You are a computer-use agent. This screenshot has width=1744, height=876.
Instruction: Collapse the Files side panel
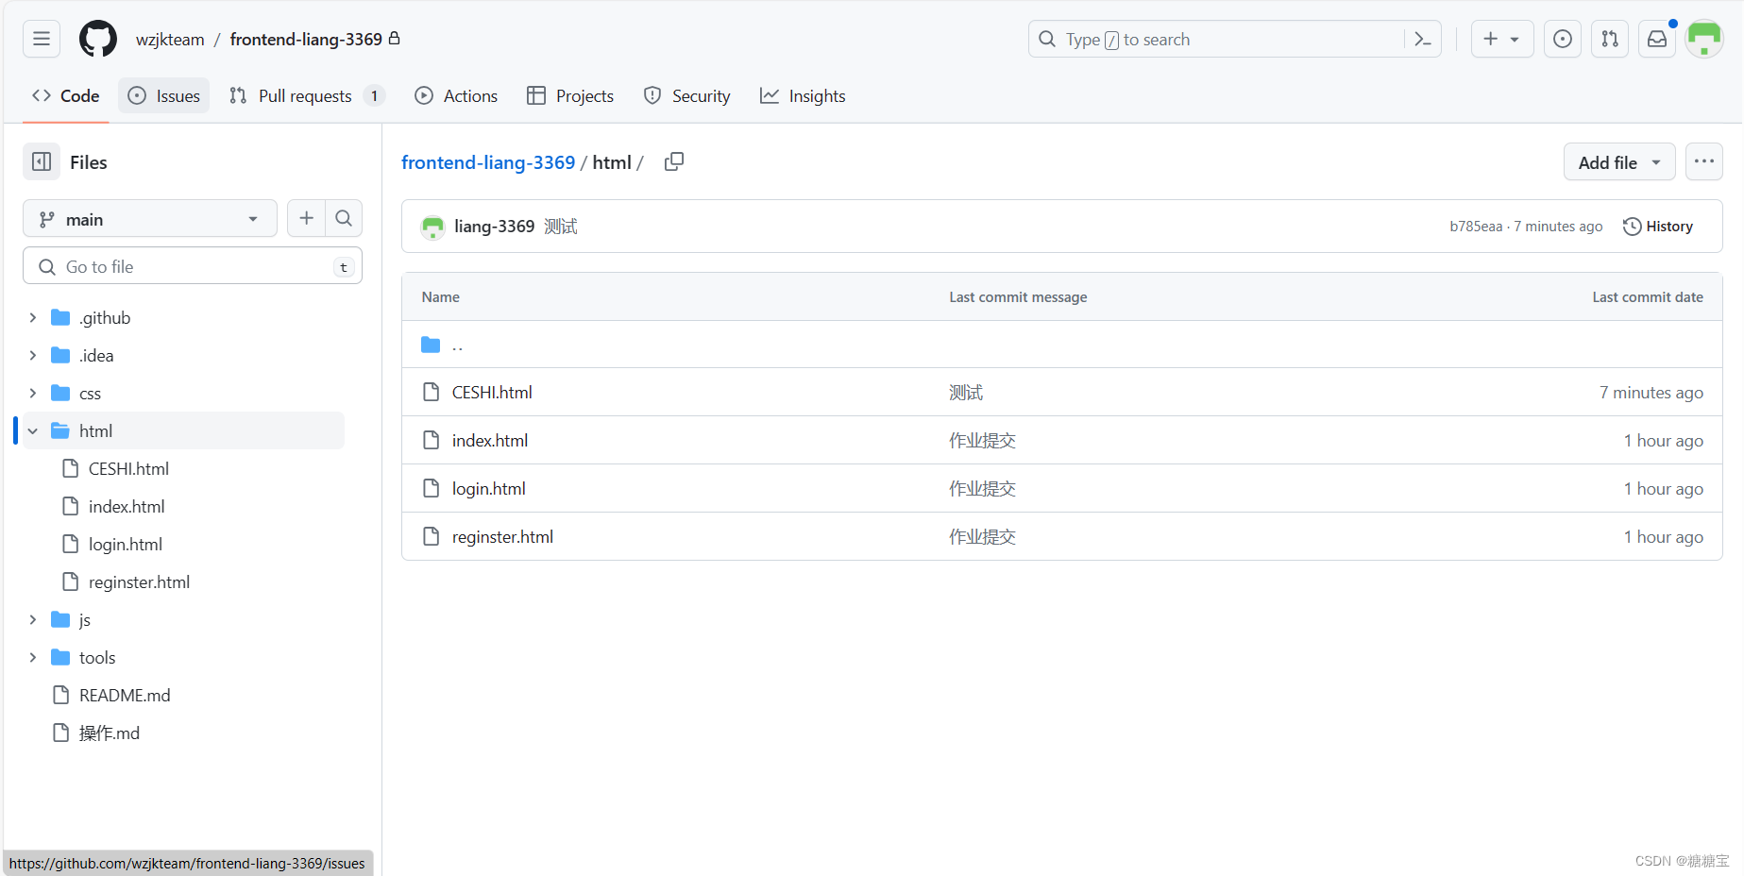[41, 161]
